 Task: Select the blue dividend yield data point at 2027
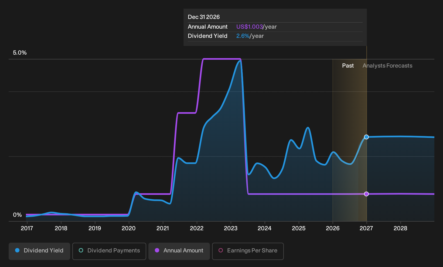366,137
